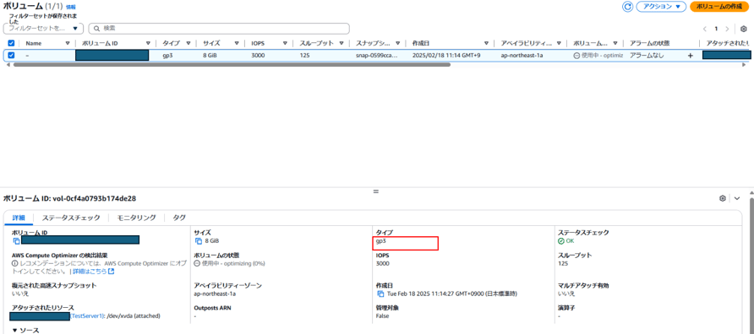Viewport: 754px width, 334px height.
Task: Sort by 作成日 column
Action: 486,43
